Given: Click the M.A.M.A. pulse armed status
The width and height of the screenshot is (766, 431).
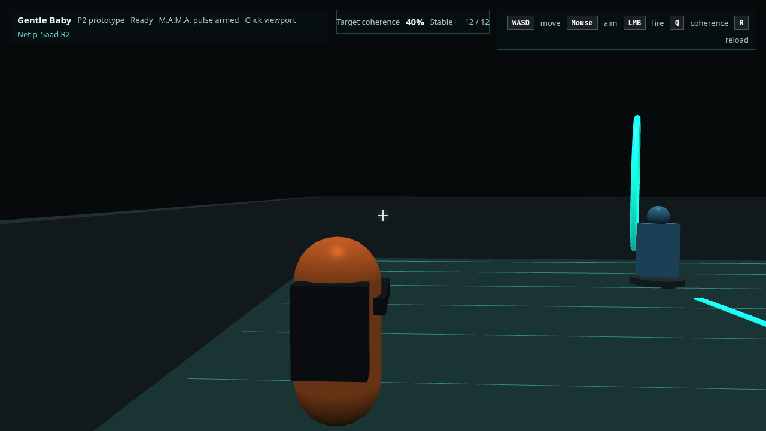Looking at the screenshot, I should pyautogui.click(x=199, y=20).
